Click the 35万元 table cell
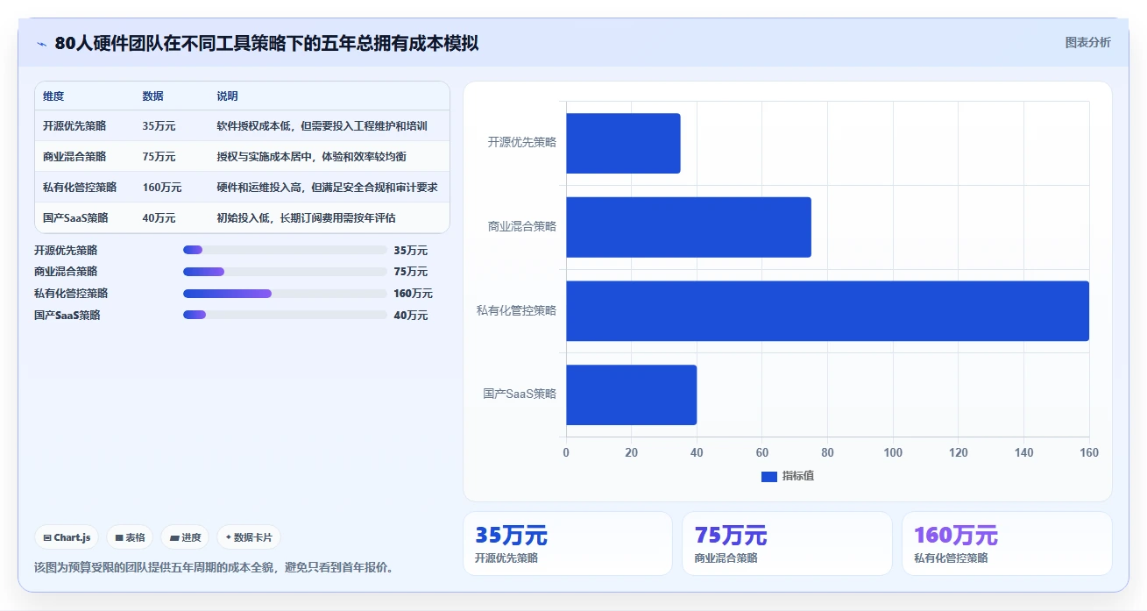 (159, 126)
